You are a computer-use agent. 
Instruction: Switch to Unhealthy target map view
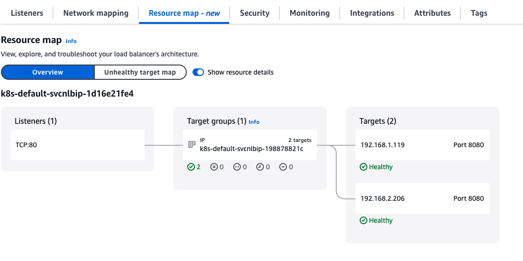tap(140, 72)
